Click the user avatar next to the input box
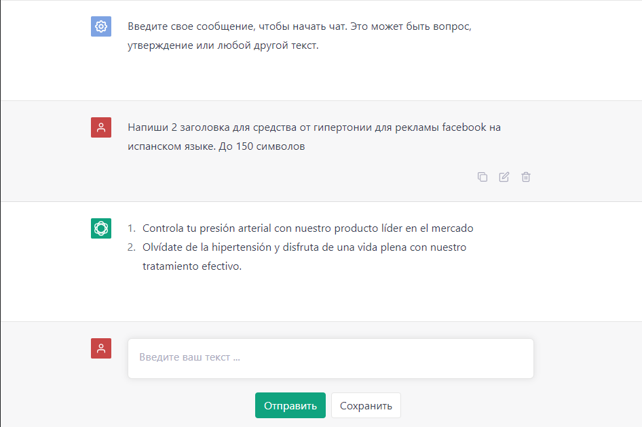 click(101, 348)
